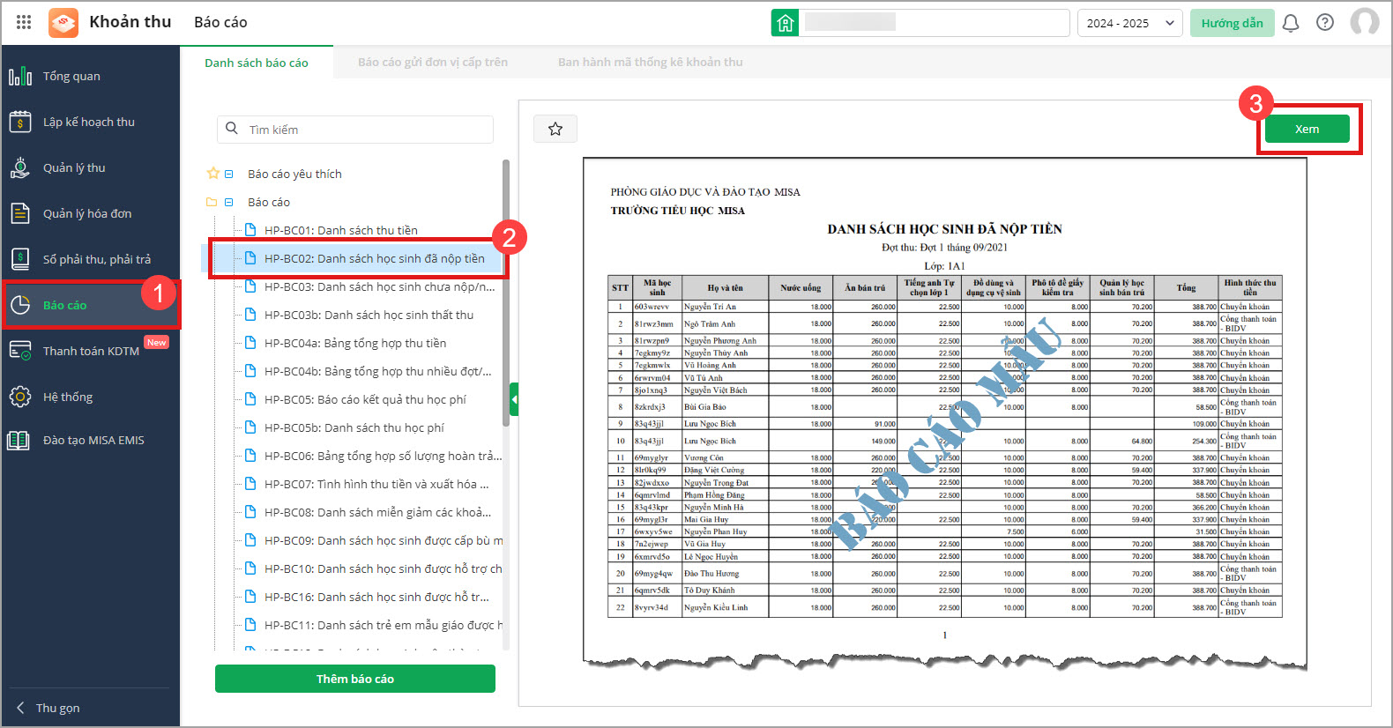Click the report list vertical scrollbar
The width and height of the screenshot is (1393, 728).
point(505,291)
